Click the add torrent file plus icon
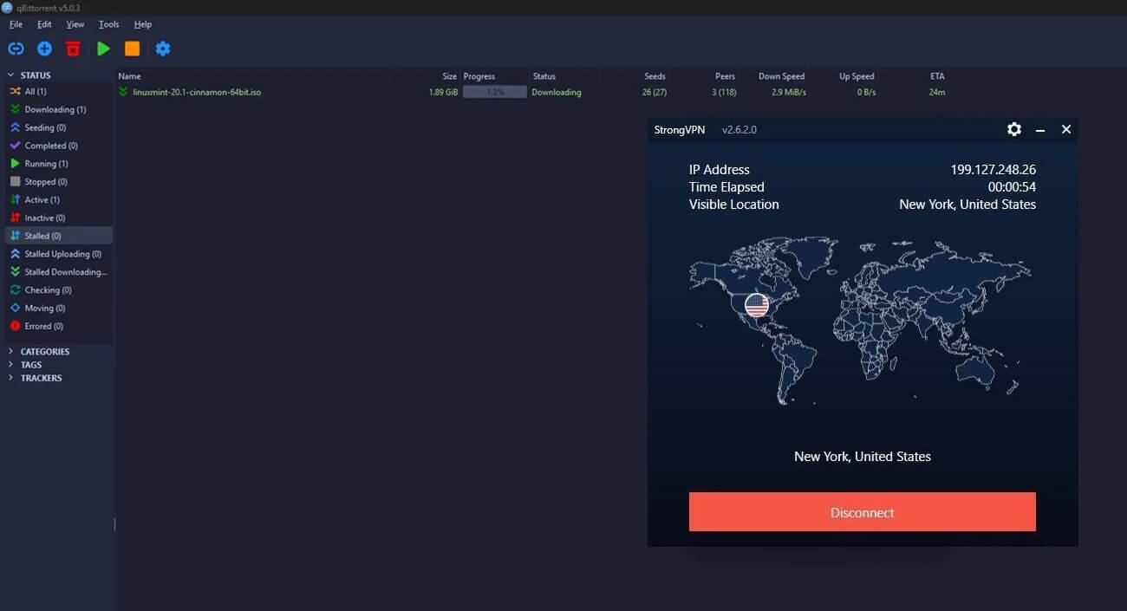This screenshot has width=1127, height=611. coord(44,49)
